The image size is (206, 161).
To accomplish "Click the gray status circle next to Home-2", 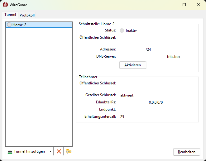I will tap(9, 25).
